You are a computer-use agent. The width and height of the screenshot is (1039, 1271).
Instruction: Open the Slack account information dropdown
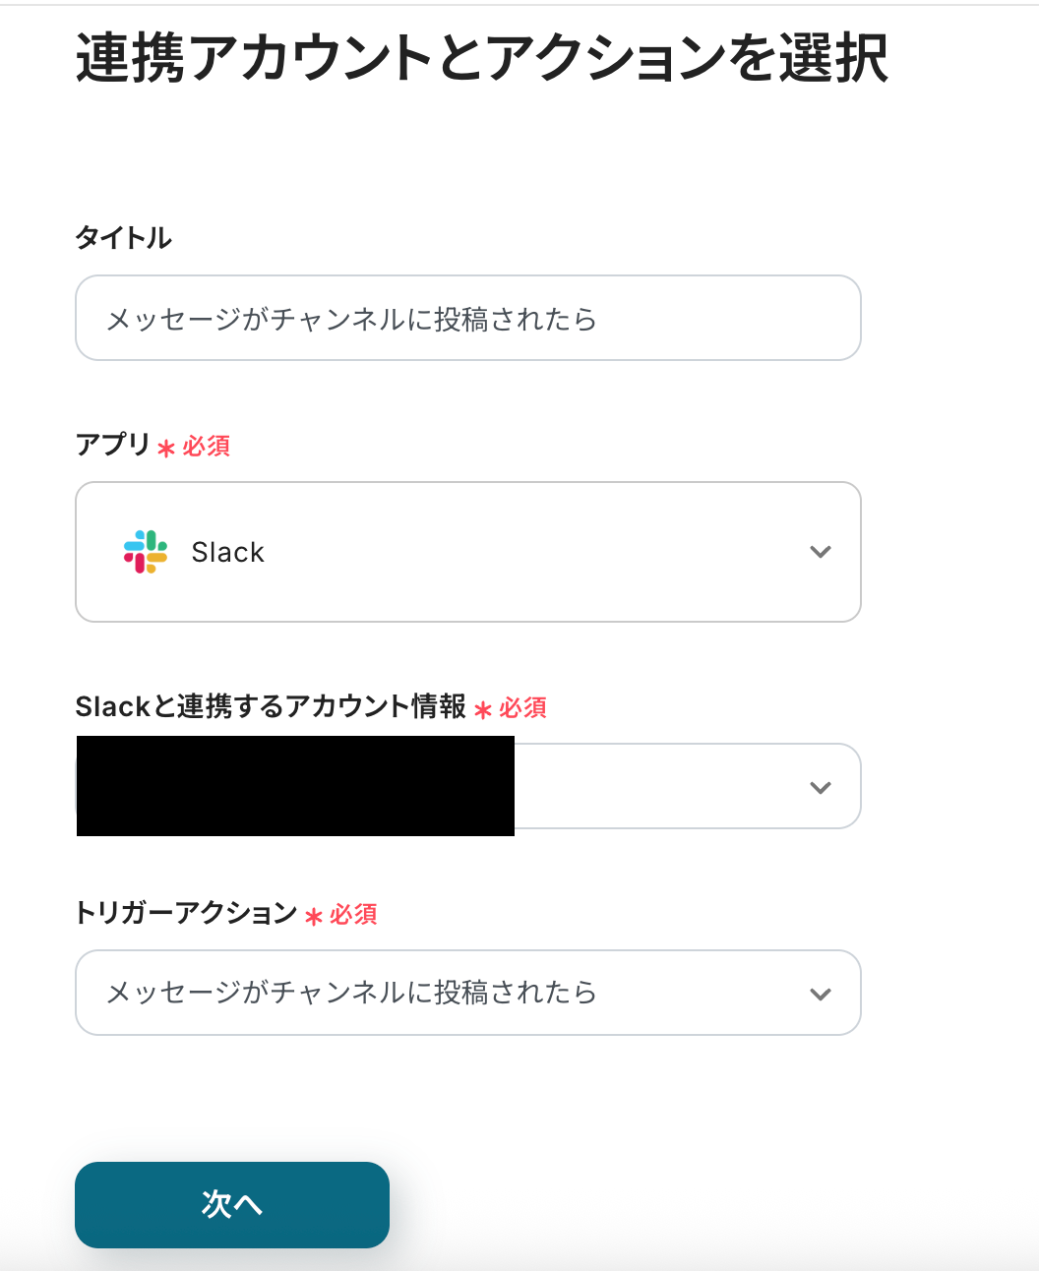click(x=689, y=787)
